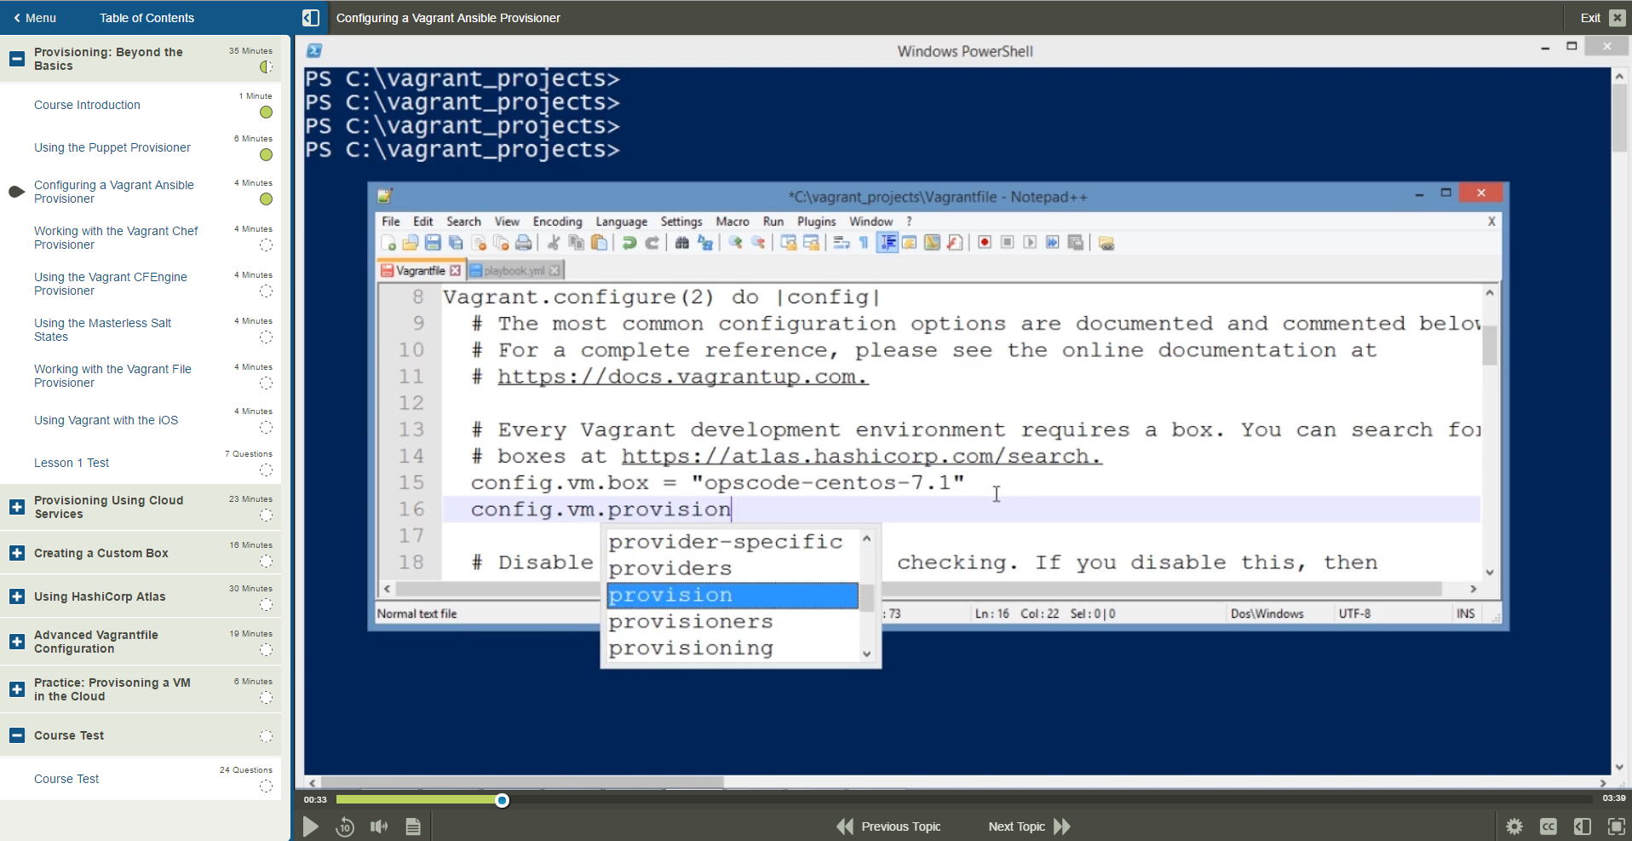Enable closed captions on the video
Image resolution: width=1632 pixels, height=841 pixels.
tap(1549, 826)
